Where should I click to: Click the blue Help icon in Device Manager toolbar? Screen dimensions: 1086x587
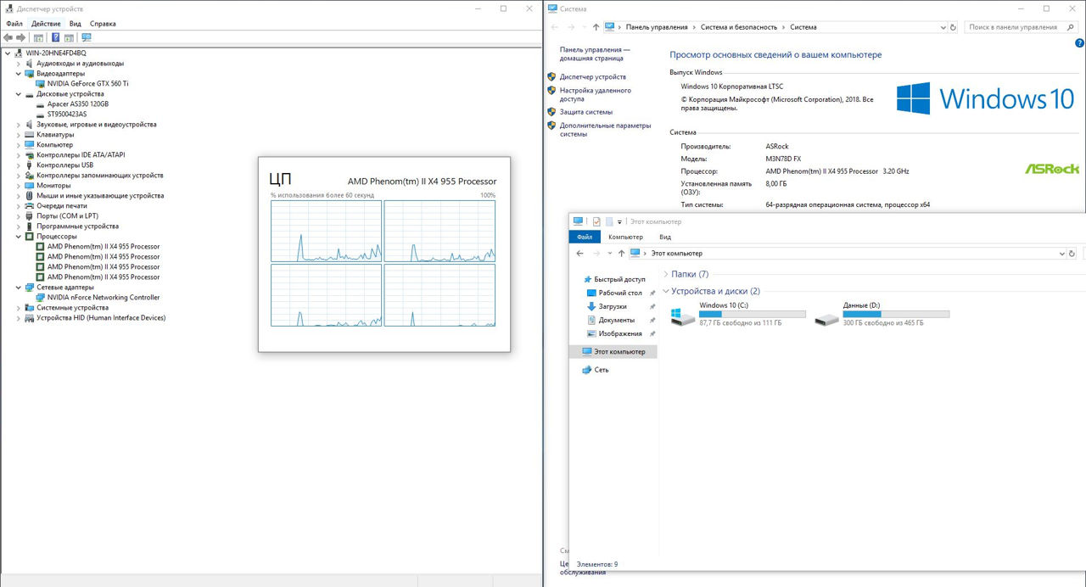(x=56, y=37)
